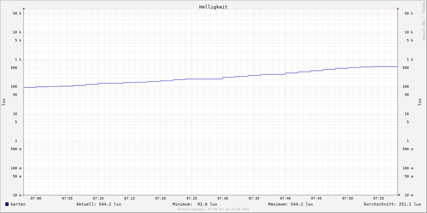Click the blue Garten legend color square

coord(7,204)
